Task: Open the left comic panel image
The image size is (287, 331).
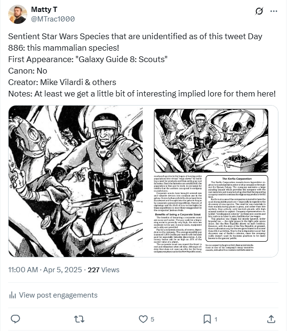Action: pos(75,181)
